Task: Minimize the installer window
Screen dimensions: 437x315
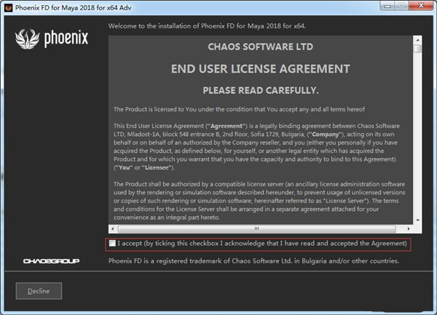Action: coord(387,5)
